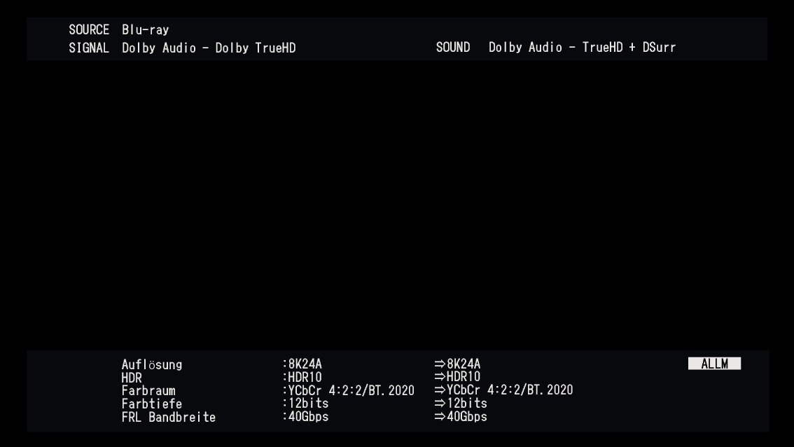Click the SIGNAL label

coord(89,48)
